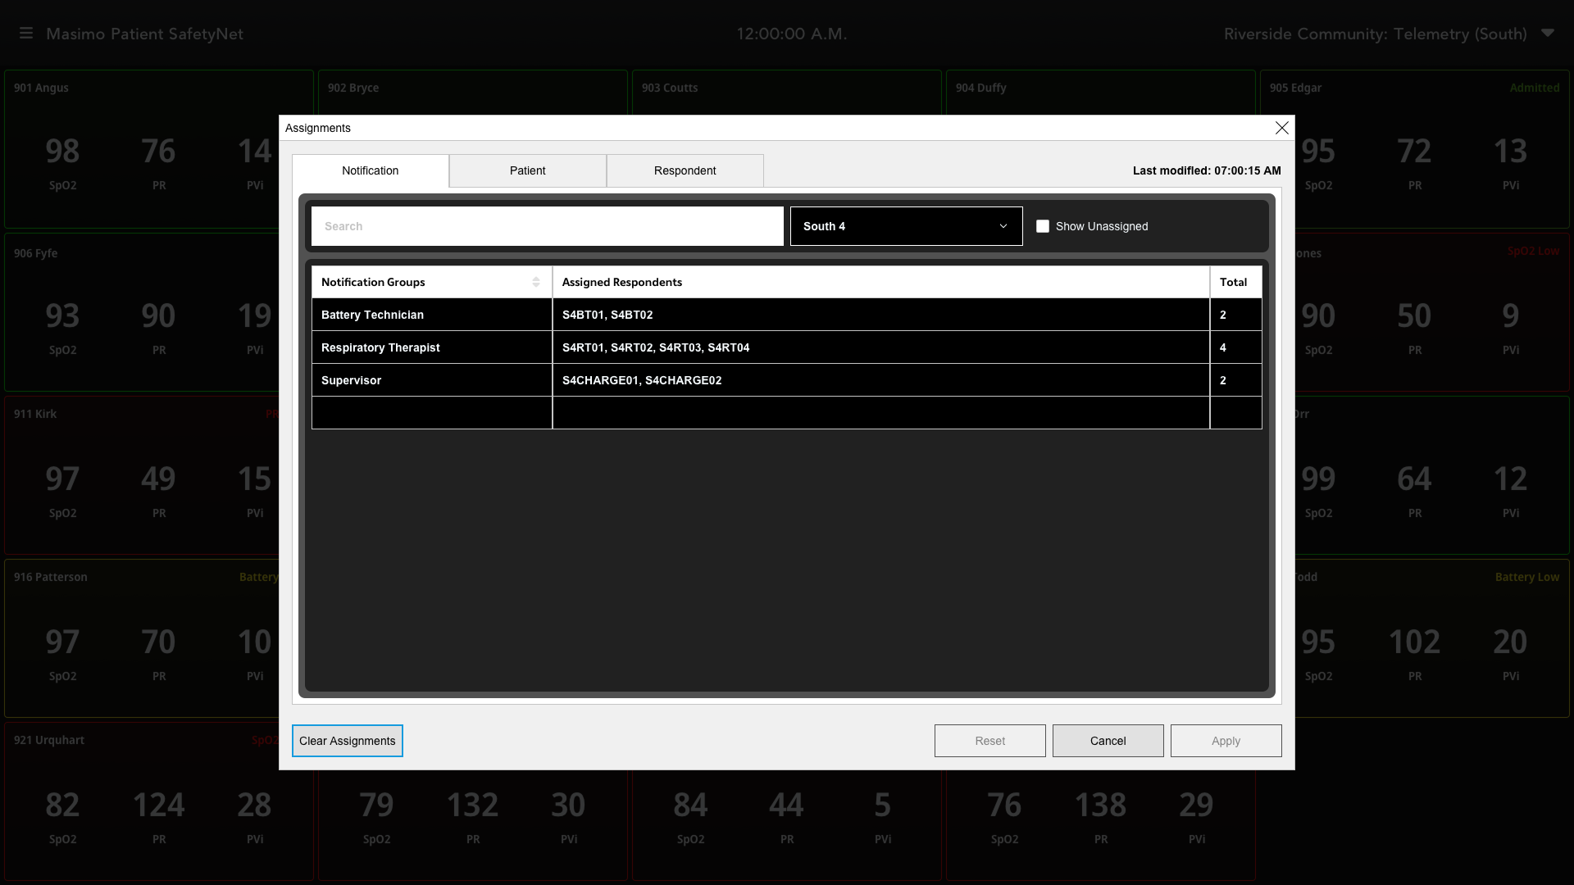
Task: Click the Clear Assignments button
Action: [x=347, y=741]
